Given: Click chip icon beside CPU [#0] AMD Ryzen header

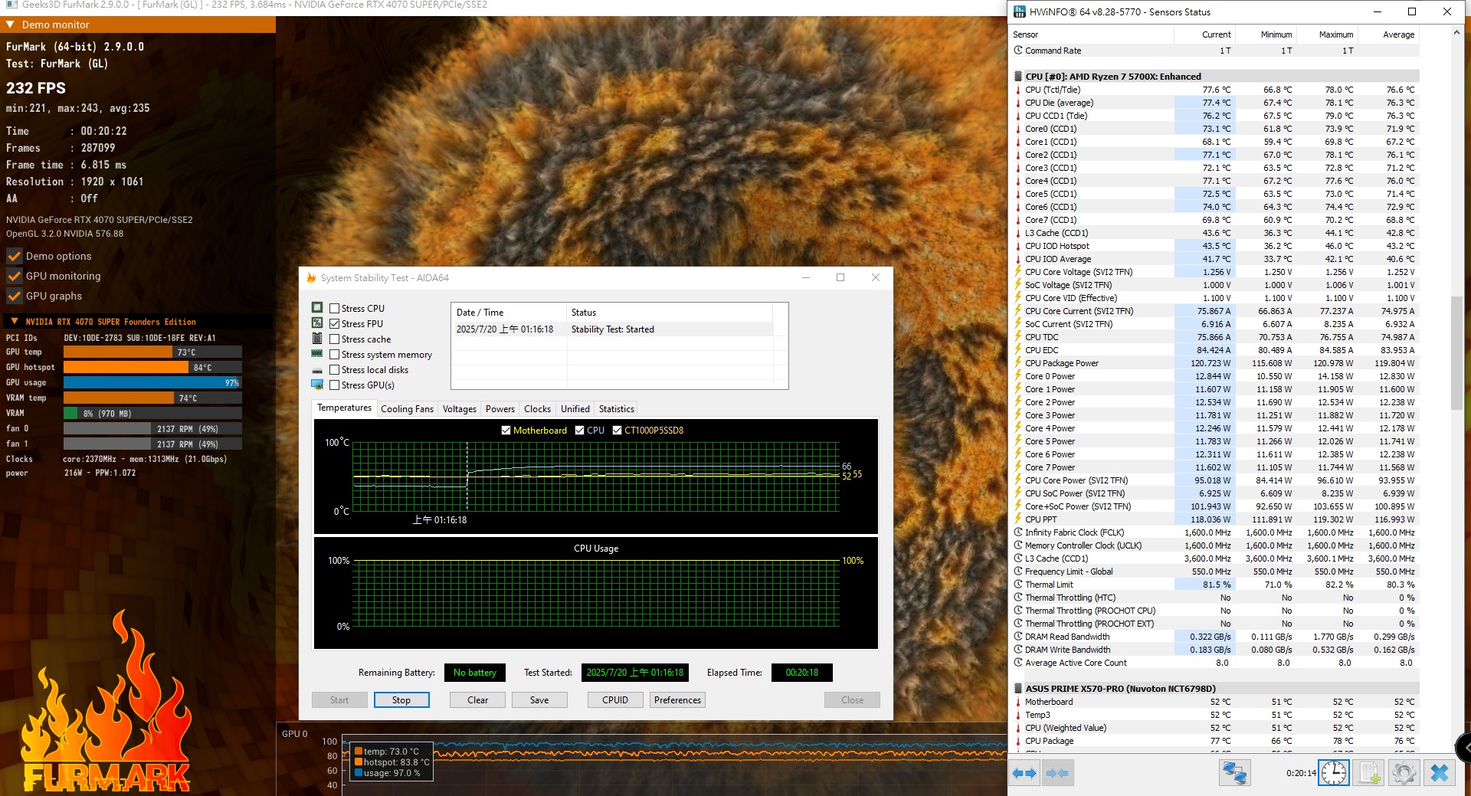Looking at the screenshot, I should (1018, 77).
